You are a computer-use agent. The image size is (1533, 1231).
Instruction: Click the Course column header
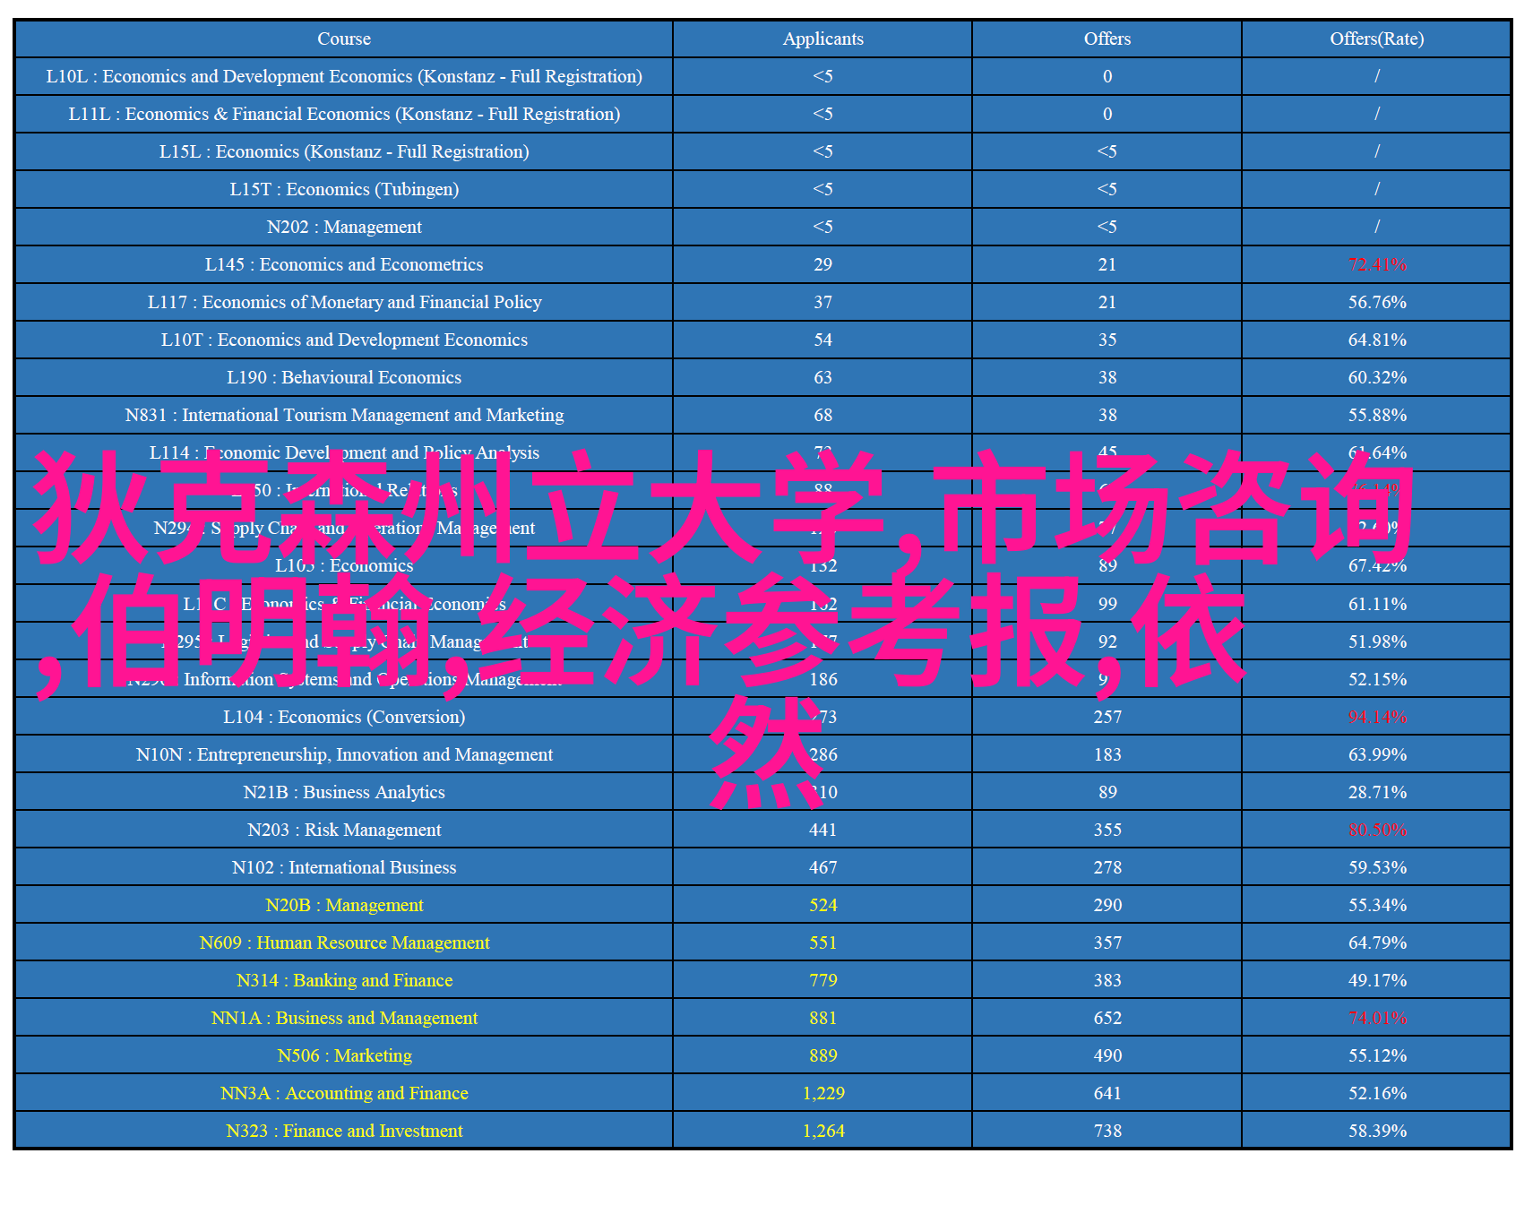click(x=344, y=39)
